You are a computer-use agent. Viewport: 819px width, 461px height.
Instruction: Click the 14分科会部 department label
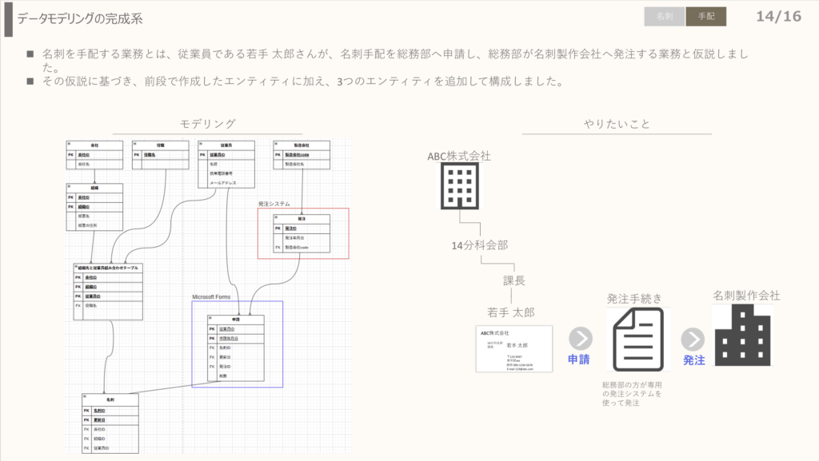coord(480,245)
